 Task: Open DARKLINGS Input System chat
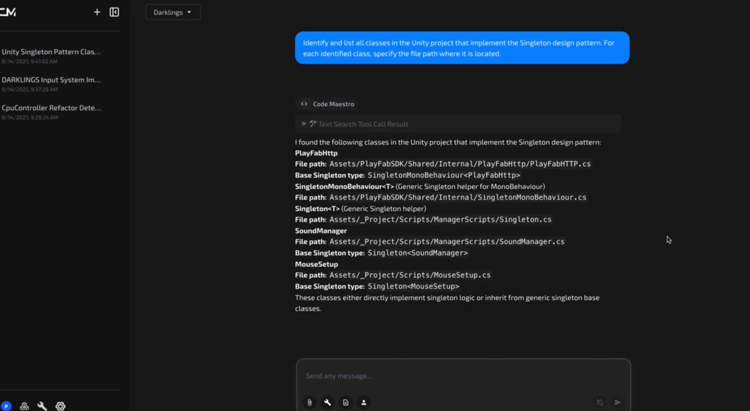click(51, 80)
